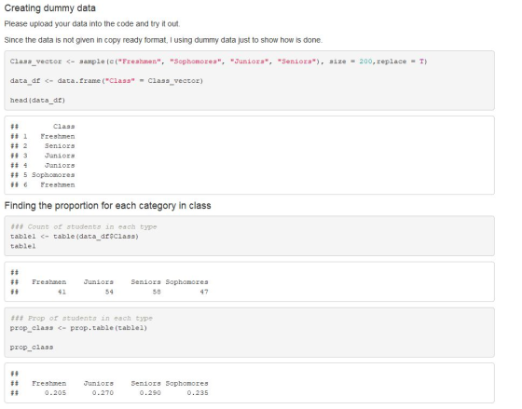Click Freshmen header in proportion table
The width and height of the screenshot is (522, 409).
(x=48, y=383)
